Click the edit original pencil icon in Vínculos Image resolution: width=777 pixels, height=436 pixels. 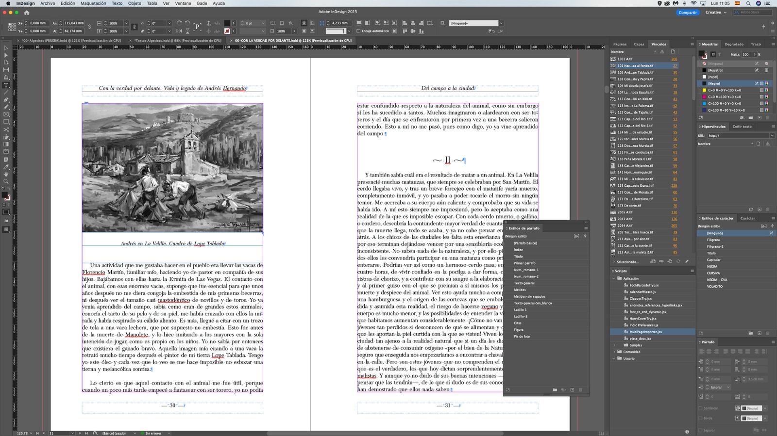(x=687, y=261)
